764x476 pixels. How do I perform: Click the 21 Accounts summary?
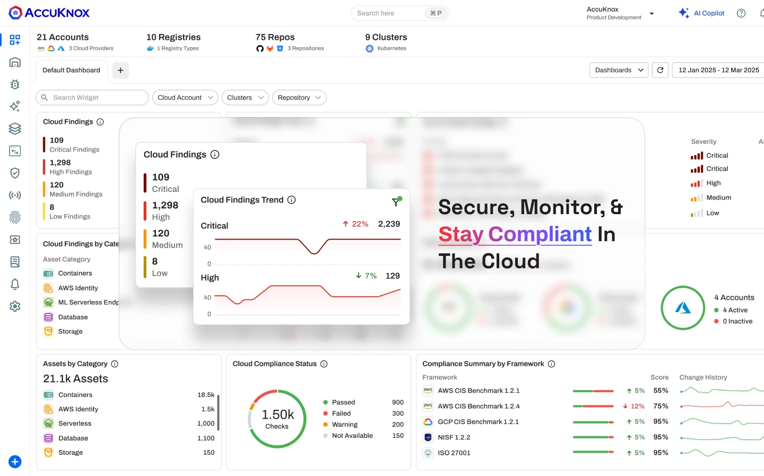(x=75, y=42)
